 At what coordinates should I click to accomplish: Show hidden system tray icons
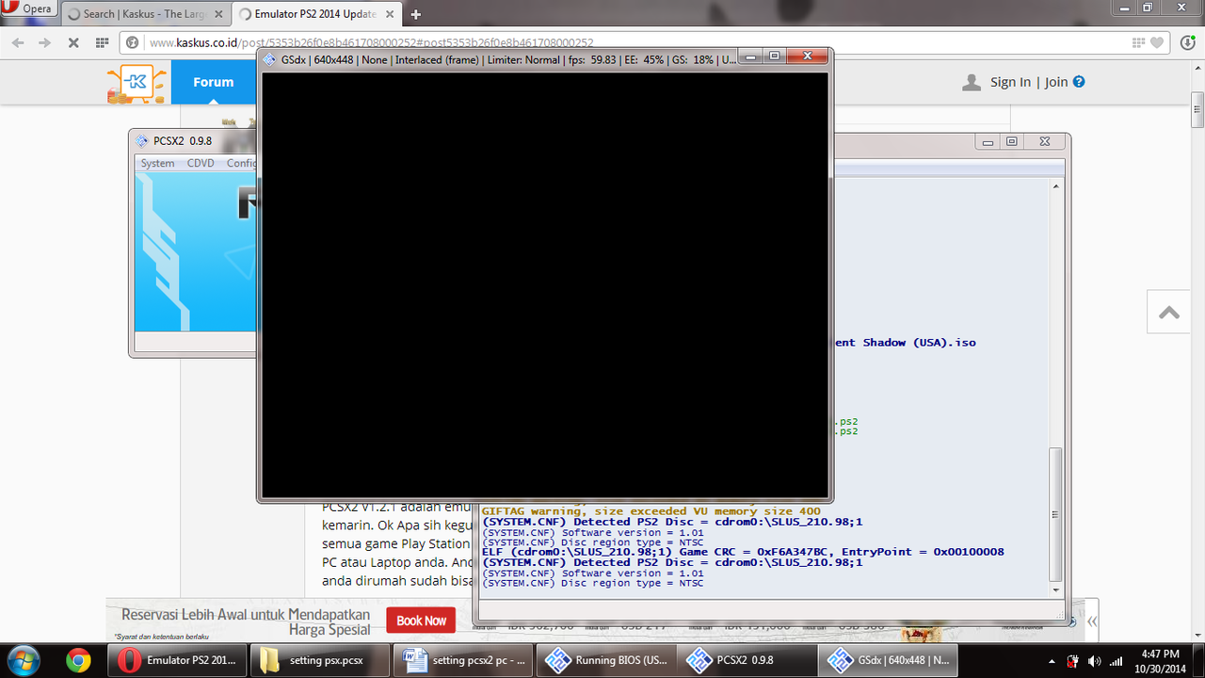(1052, 660)
